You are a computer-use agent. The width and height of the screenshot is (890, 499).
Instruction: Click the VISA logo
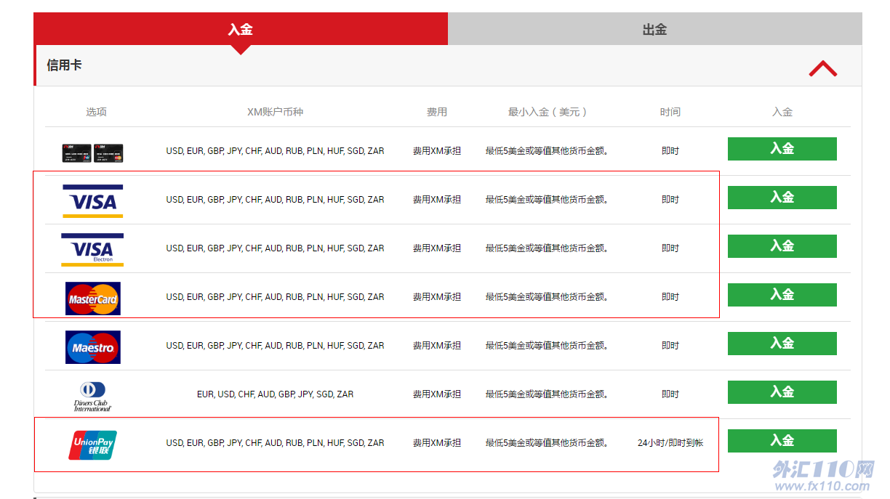pos(93,200)
